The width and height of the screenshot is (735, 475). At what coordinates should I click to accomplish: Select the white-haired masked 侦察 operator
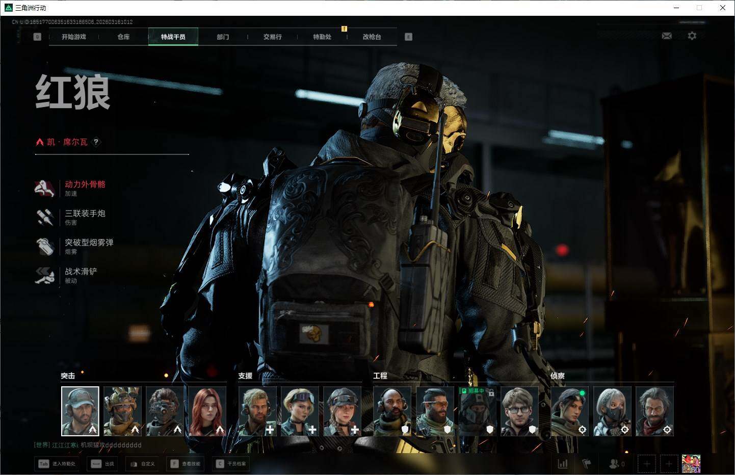point(612,411)
